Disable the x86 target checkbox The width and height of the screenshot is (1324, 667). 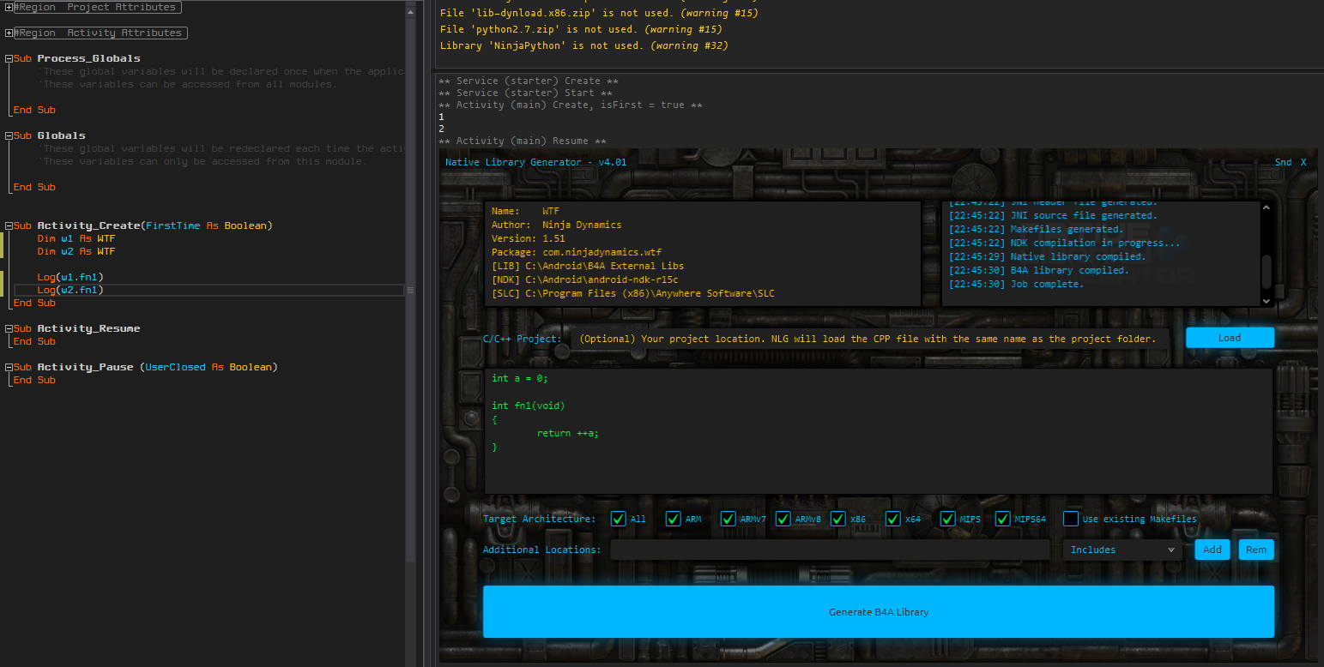pos(837,519)
